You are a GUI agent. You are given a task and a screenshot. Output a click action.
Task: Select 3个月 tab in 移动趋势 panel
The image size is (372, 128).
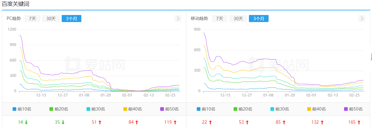point(258,19)
